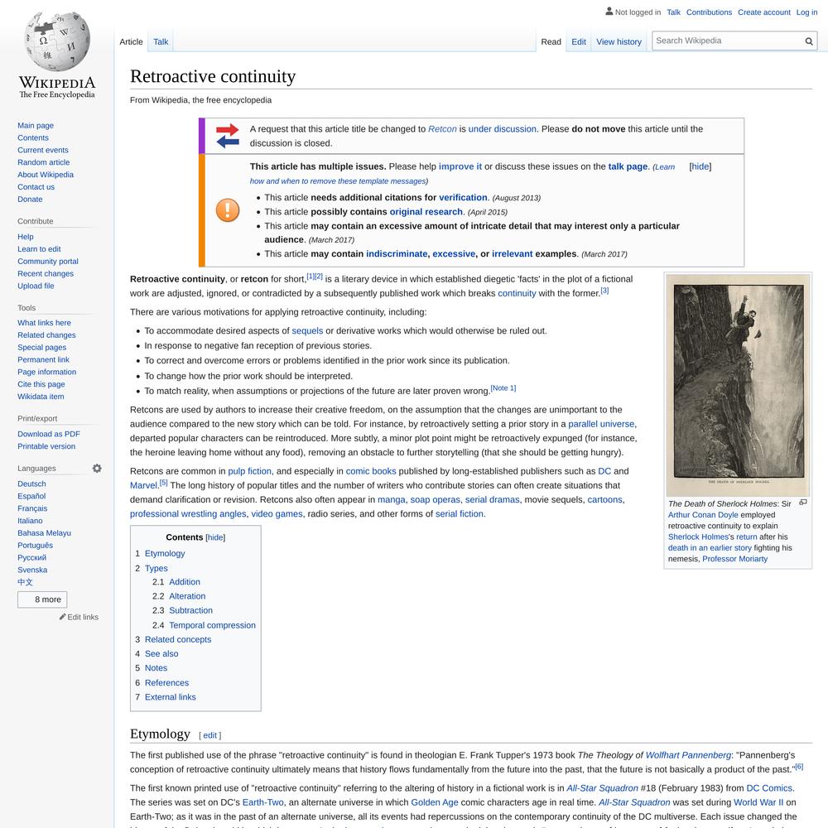This screenshot has height=828, width=828.
Task: Open the comic books link
Action: click(371, 471)
